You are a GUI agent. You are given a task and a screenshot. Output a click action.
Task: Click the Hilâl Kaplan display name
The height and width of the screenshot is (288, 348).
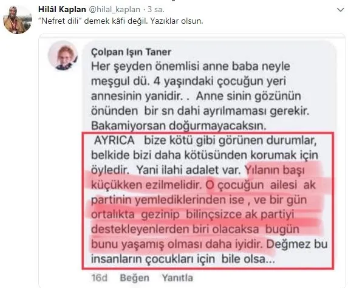click(x=62, y=9)
